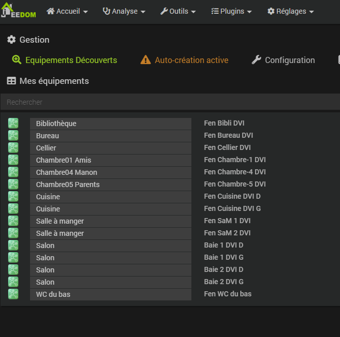Click the green equipment icon beside Cellier
The width and height of the screenshot is (340, 337).
pyautogui.click(x=13, y=148)
